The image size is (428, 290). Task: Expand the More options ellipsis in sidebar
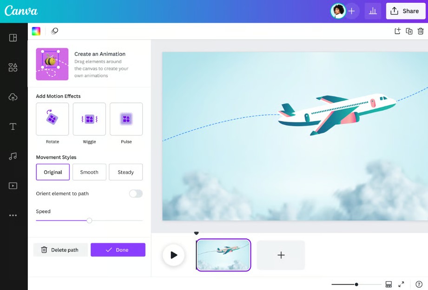click(x=13, y=215)
